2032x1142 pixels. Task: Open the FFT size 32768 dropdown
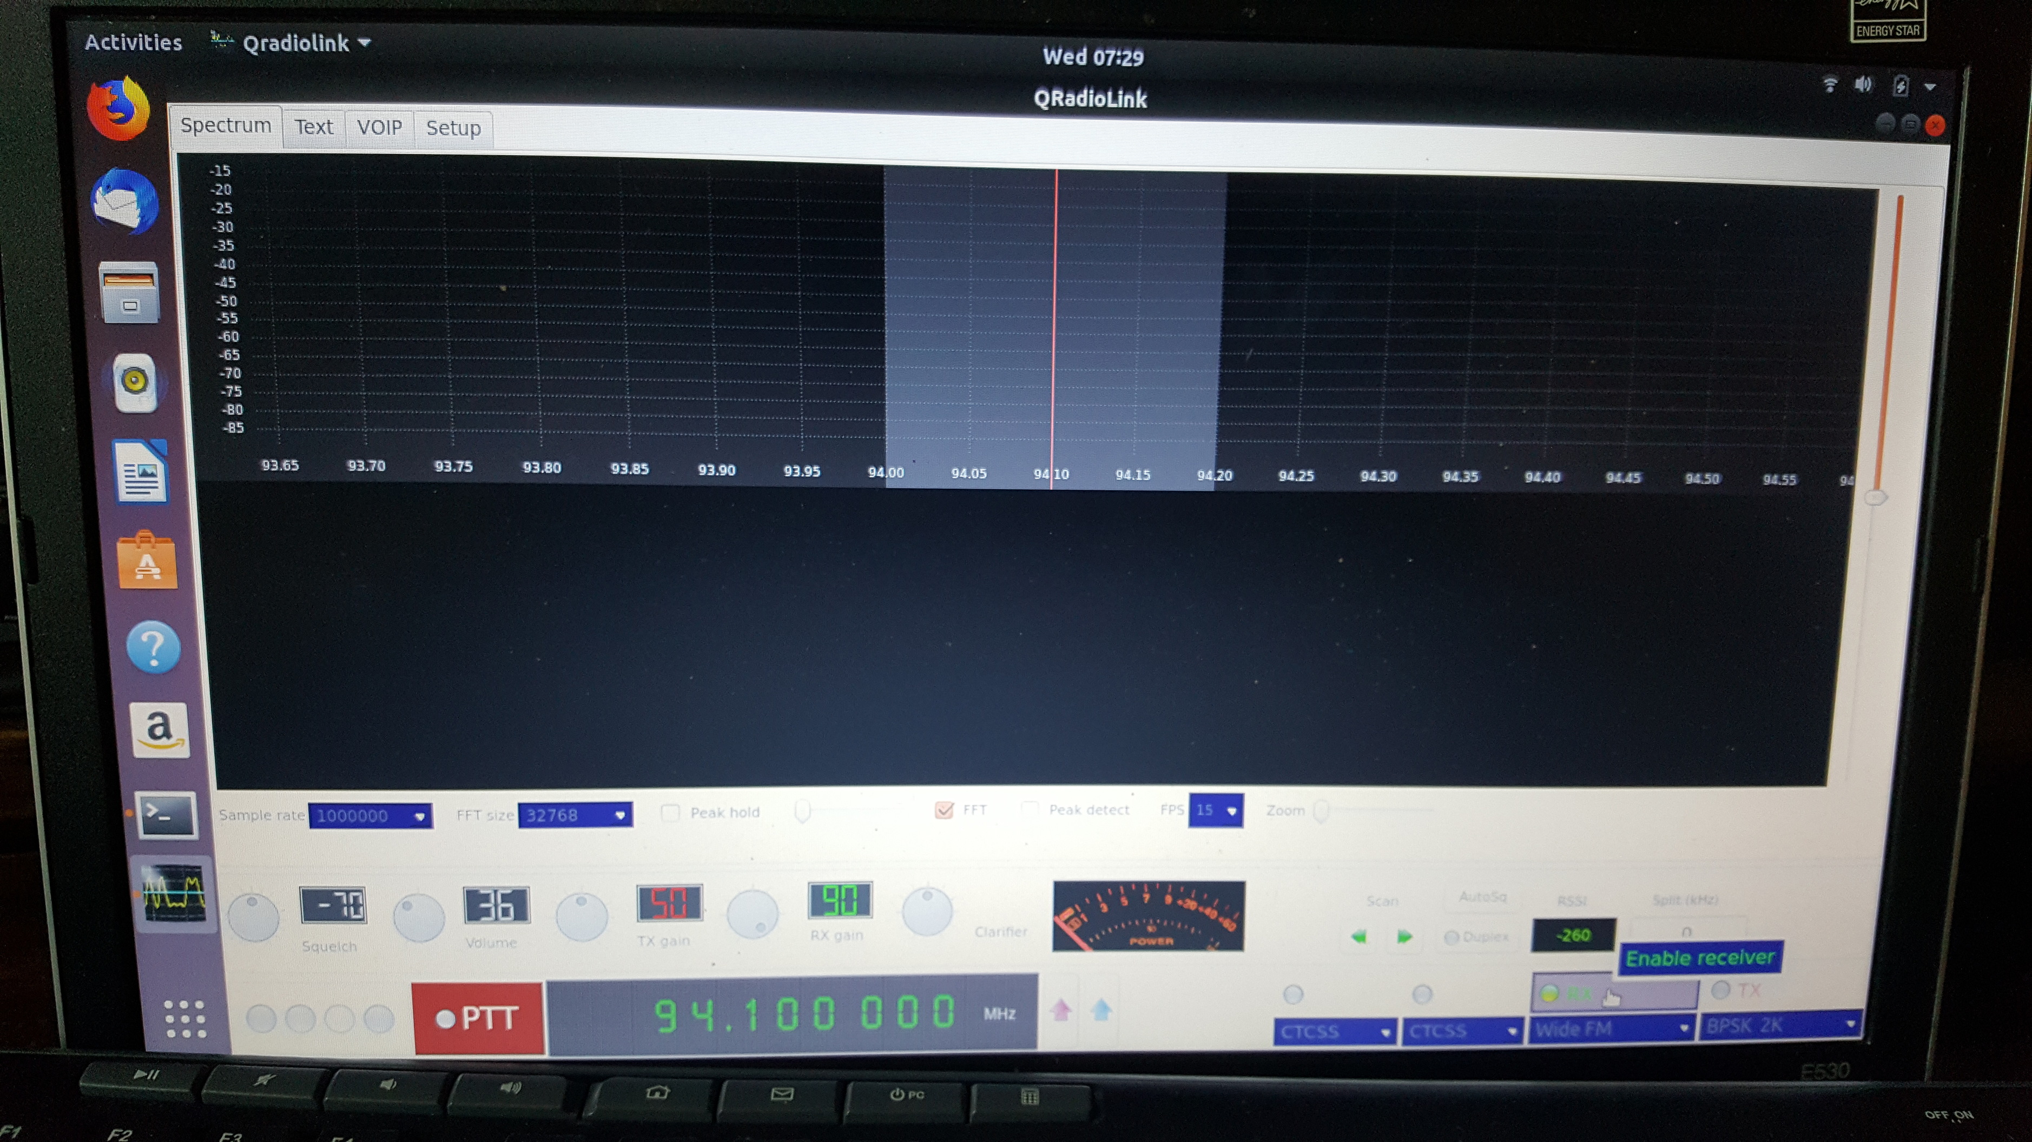pyautogui.click(x=575, y=815)
